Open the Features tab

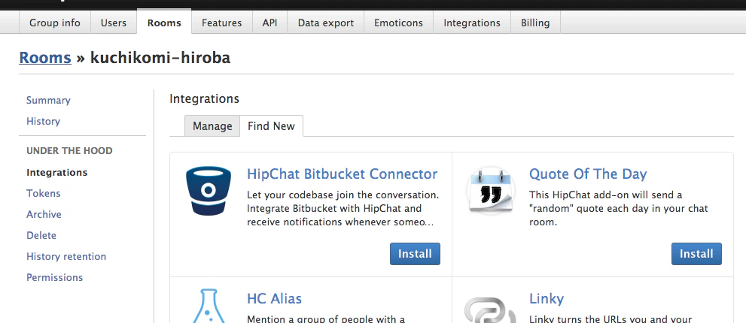[x=222, y=23]
